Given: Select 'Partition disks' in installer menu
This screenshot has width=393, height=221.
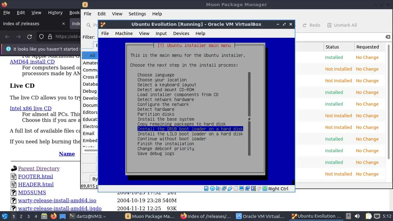Looking at the screenshot, I should [x=156, y=114].
